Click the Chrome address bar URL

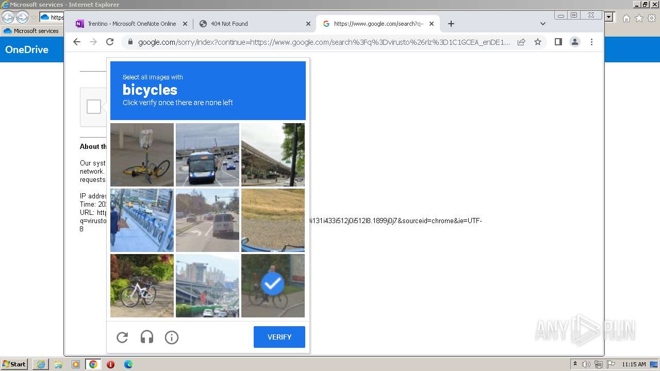click(324, 42)
